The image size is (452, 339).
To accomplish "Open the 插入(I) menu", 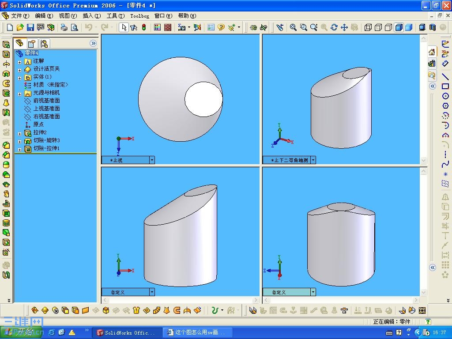I will 92,16.
